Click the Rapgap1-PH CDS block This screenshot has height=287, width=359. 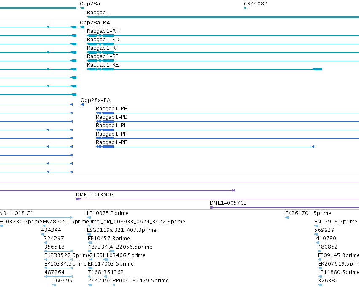105,113
